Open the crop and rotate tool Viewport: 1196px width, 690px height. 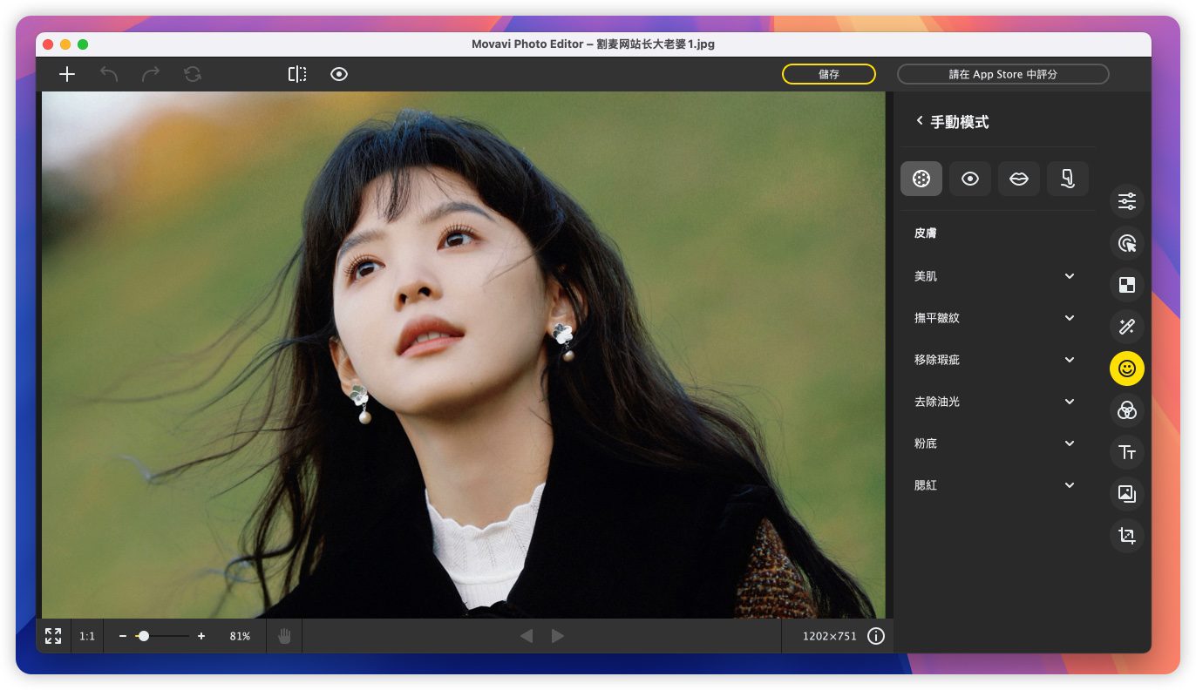(1127, 536)
